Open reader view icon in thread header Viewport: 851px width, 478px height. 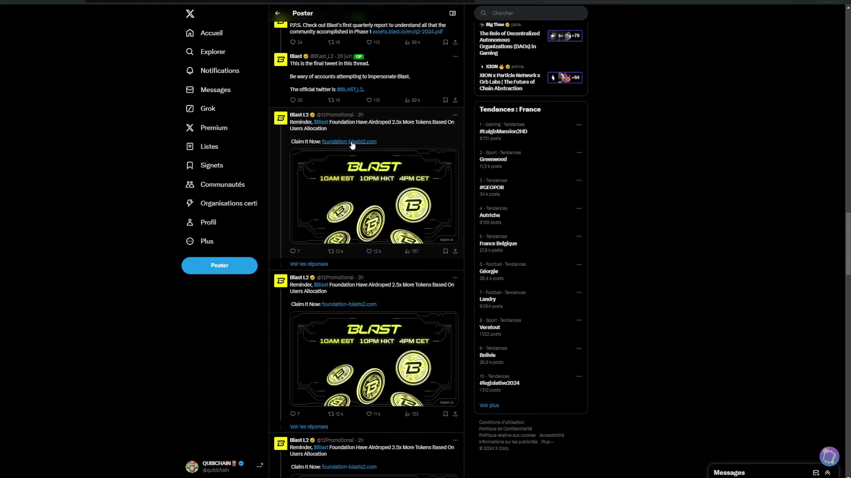452,13
